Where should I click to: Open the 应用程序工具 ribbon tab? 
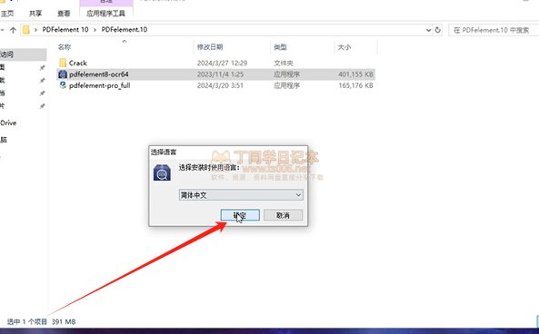coord(105,14)
